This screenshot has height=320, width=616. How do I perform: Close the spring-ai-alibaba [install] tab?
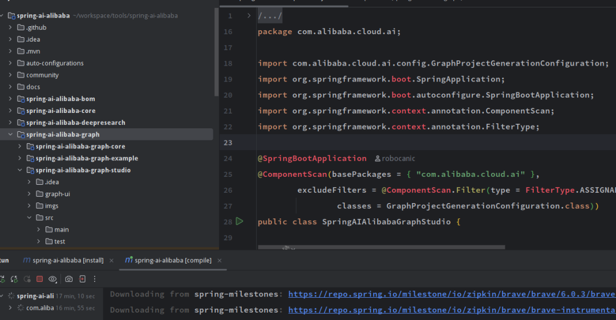tap(112, 261)
